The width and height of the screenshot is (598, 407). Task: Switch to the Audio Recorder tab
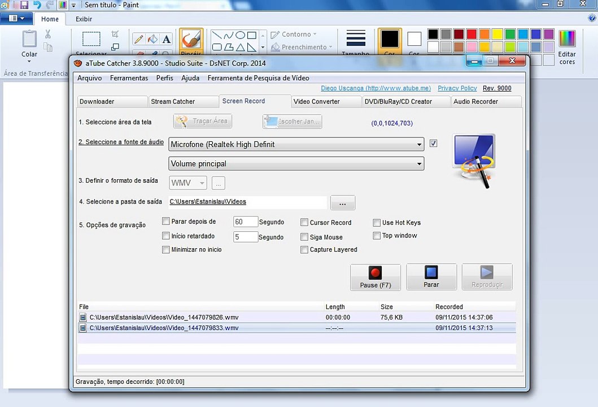486,102
